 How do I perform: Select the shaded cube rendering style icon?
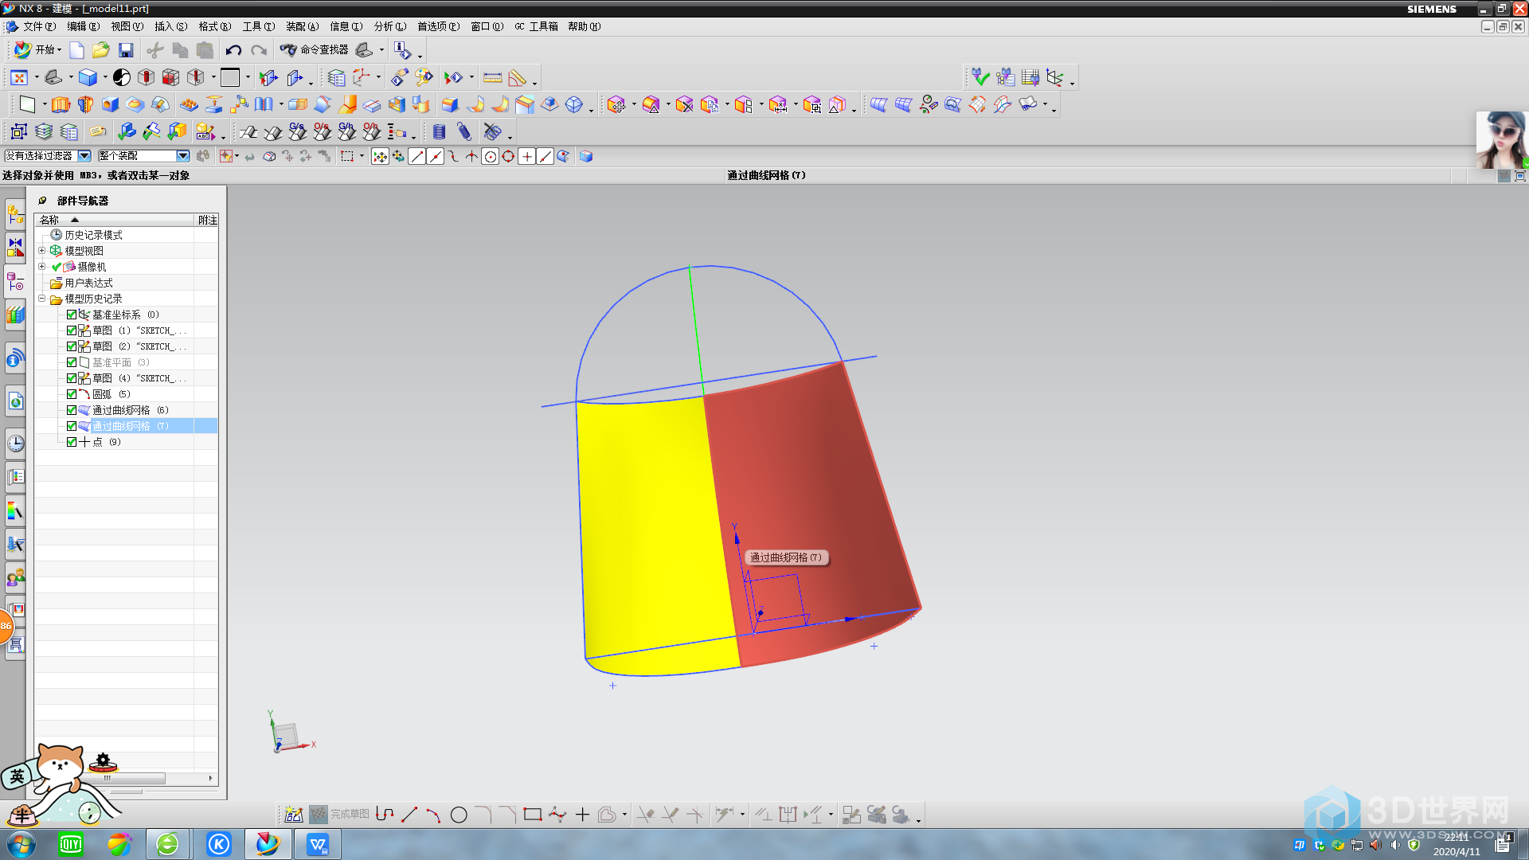(x=88, y=77)
